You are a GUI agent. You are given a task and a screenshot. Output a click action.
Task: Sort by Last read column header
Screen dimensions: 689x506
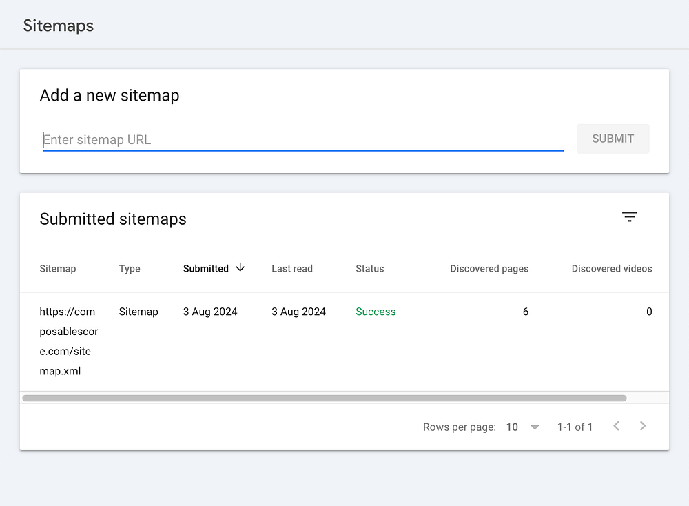pos(292,269)
